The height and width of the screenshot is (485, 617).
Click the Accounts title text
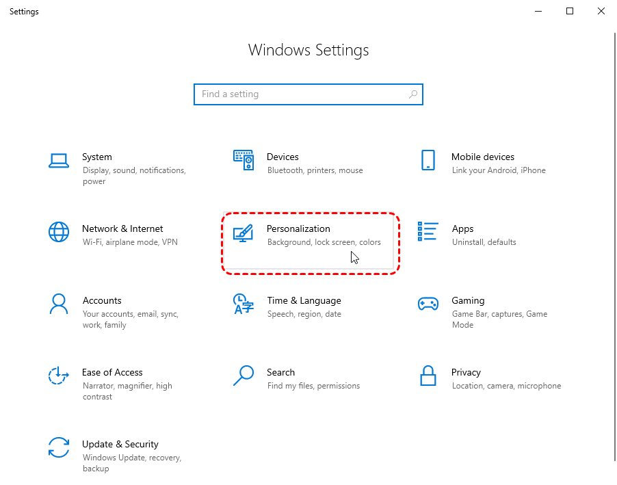[x=101, y=300]
